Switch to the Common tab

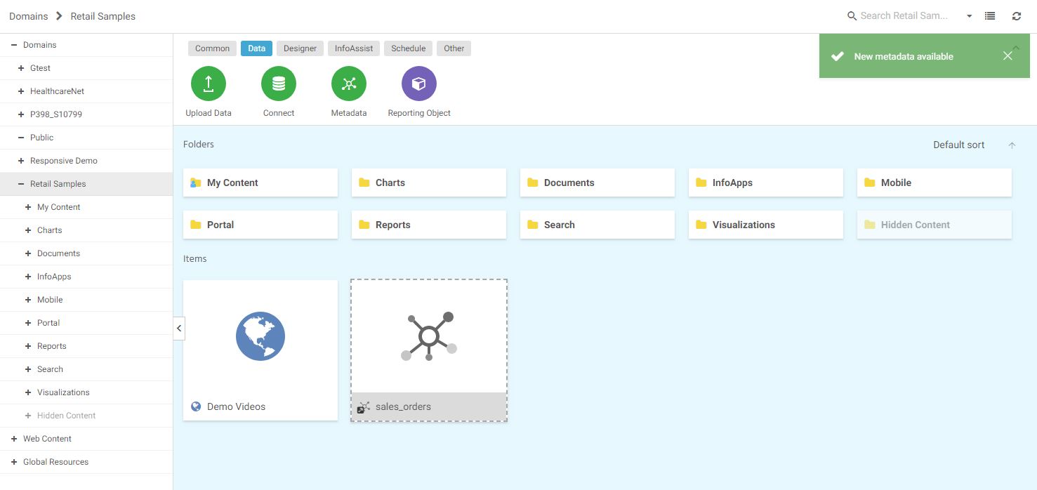(212, 48)
